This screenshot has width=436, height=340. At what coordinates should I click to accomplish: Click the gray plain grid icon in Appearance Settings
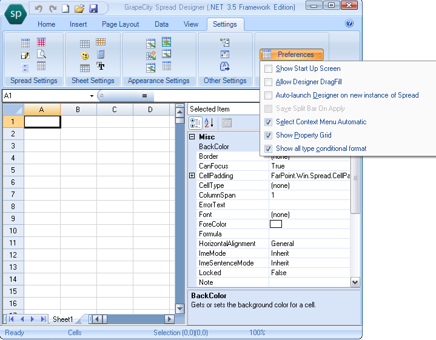pos(167,66)
